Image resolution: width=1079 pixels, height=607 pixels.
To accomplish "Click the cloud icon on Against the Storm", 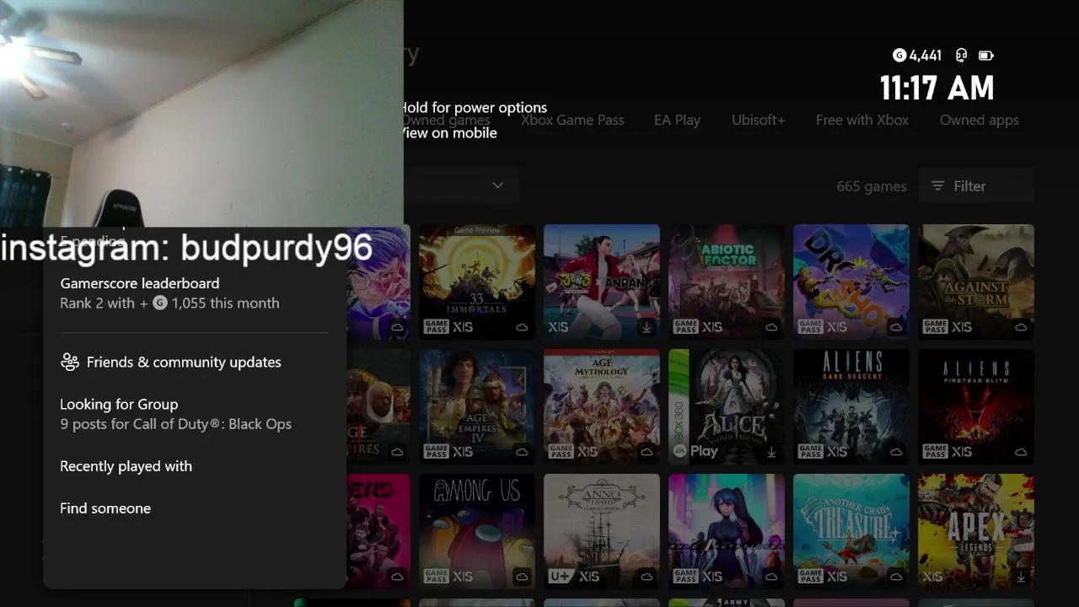I will click(1021, 327).
